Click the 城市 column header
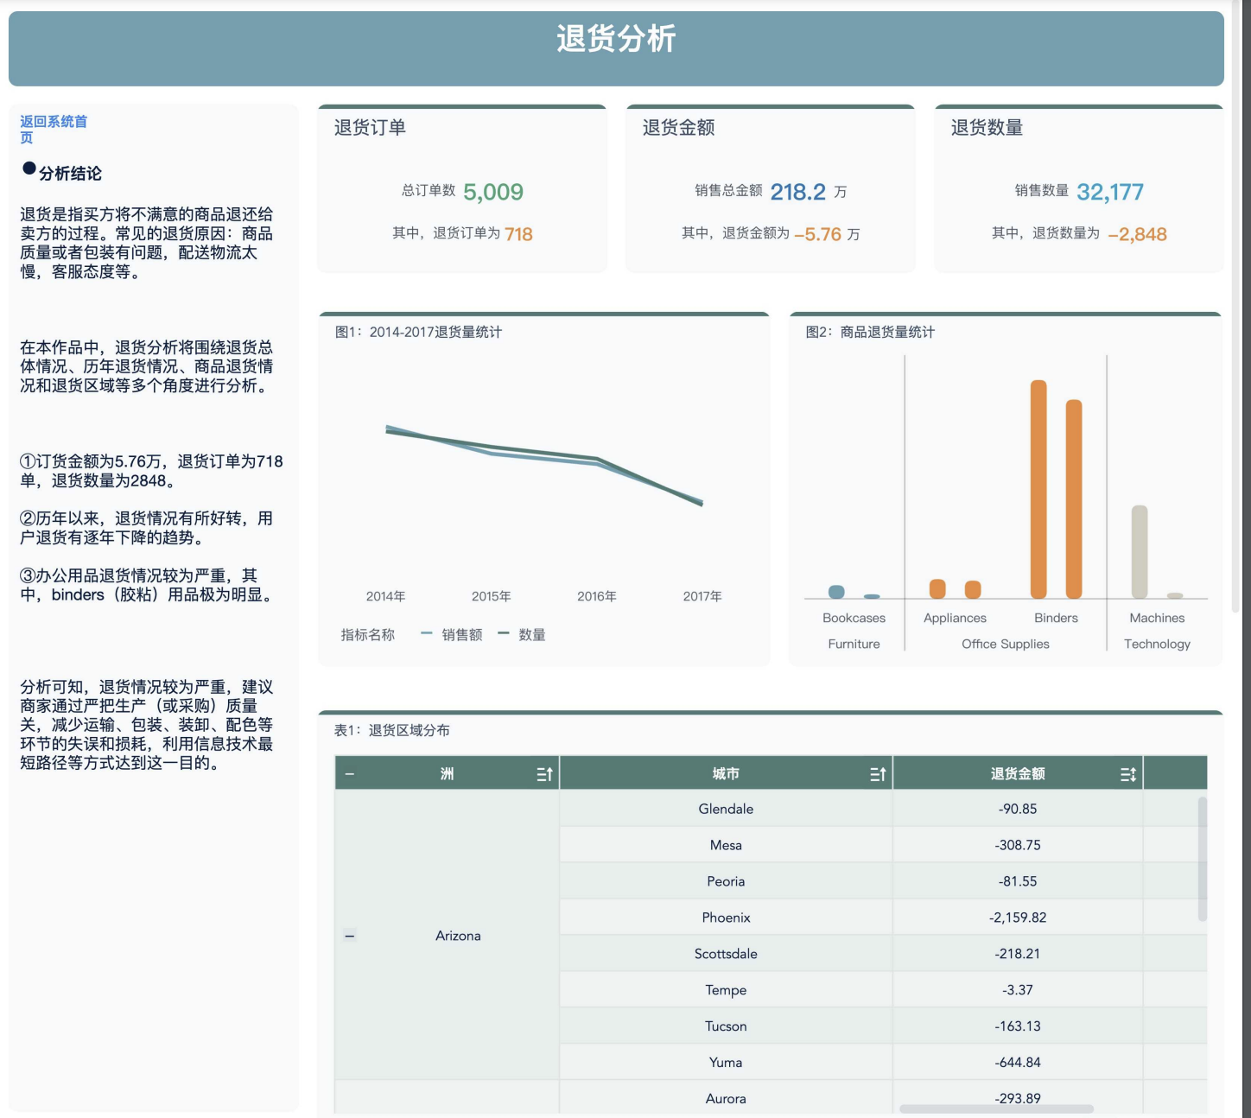 point(726,774)
